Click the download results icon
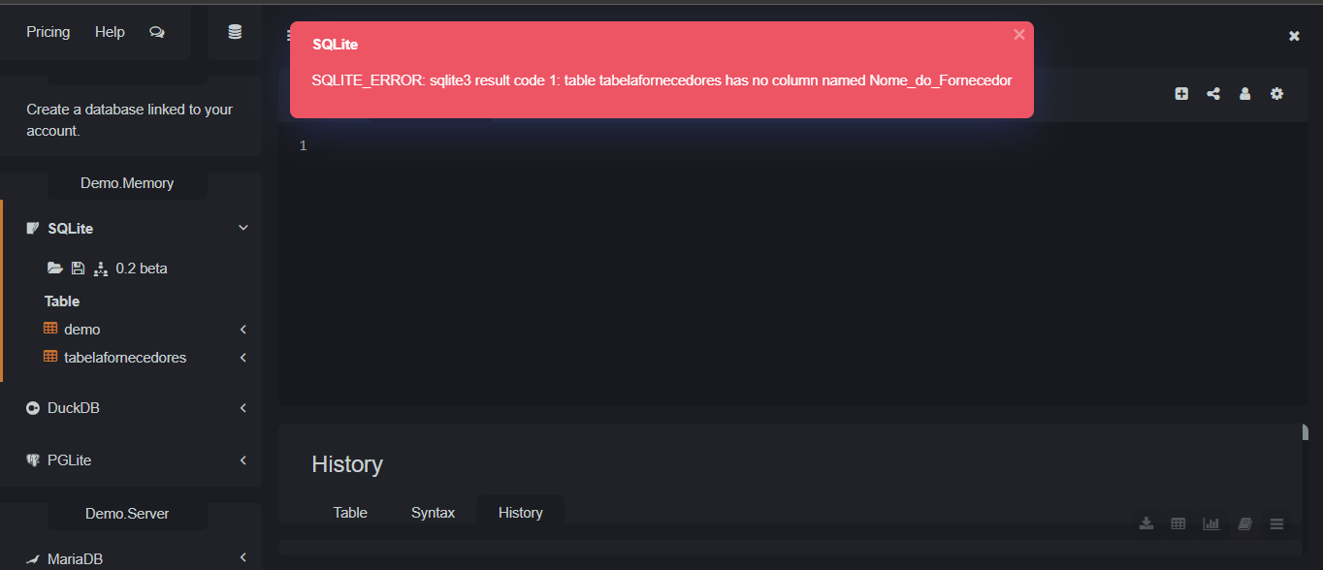Image resolution: width=1323 pixels, height=570 pixels. click(x=1146, y=523)
